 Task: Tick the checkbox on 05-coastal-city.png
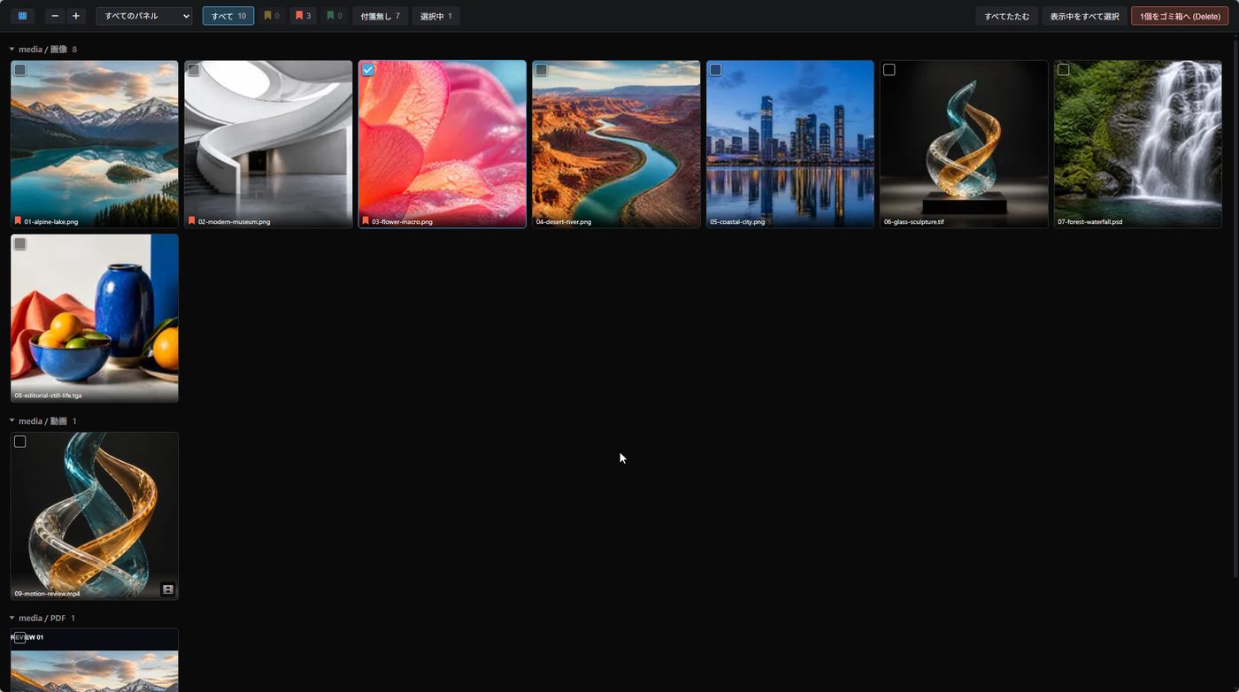[716, 70]
